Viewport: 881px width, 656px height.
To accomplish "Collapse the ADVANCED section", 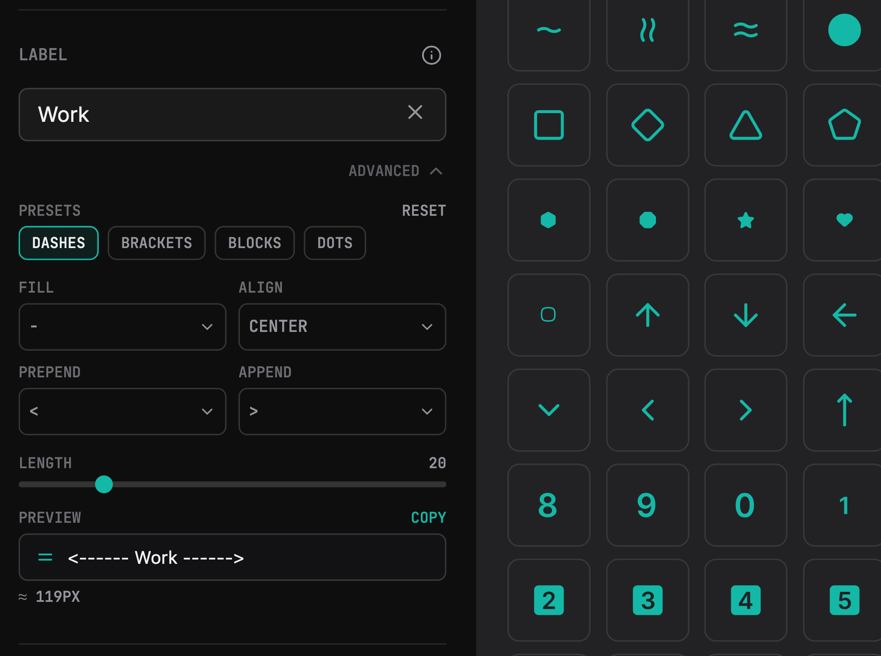I will click(395, 171).
